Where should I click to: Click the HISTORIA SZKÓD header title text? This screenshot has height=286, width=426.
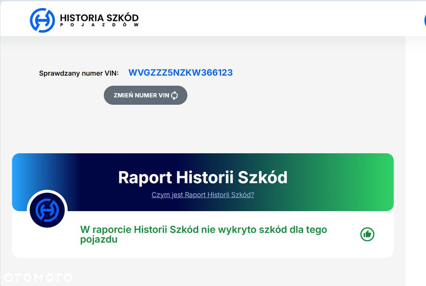pos(99,18)
